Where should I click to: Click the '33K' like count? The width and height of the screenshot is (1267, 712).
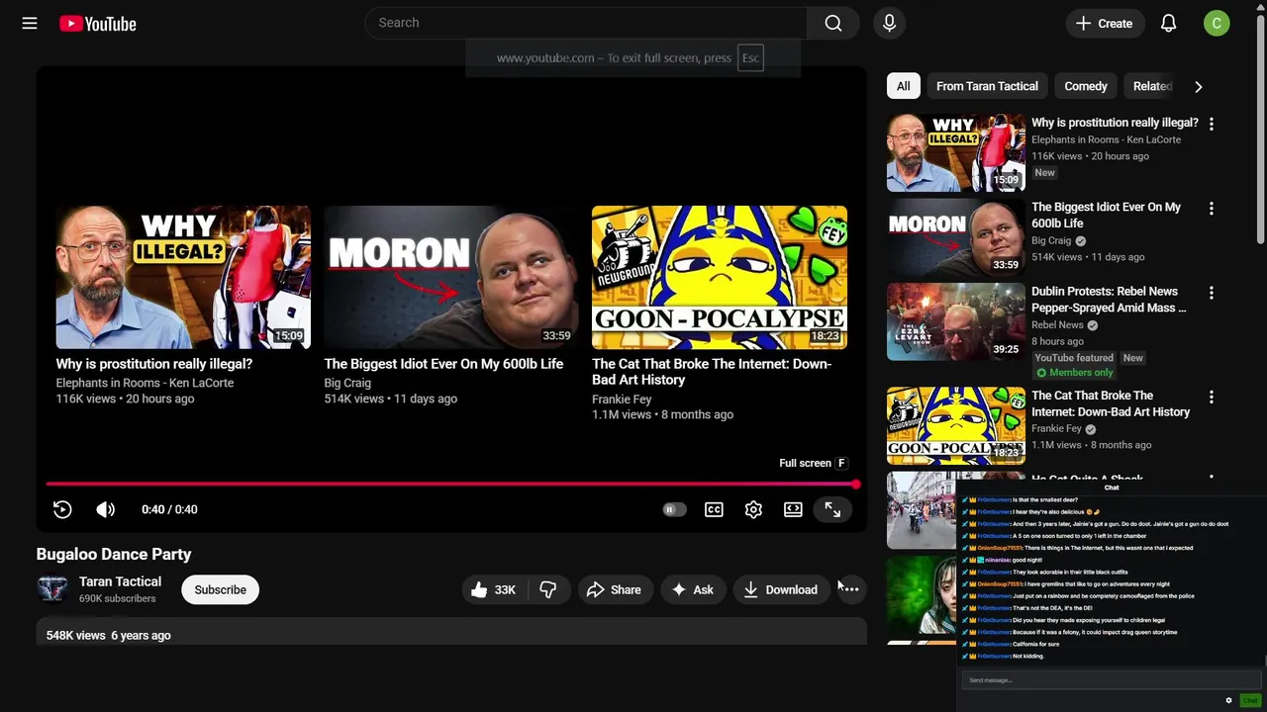(505, 589)
